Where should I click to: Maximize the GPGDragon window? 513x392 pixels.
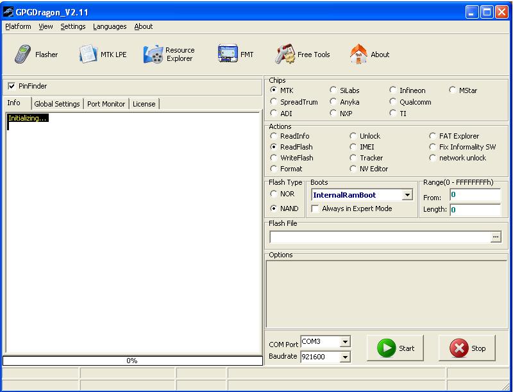[x=487, y=12]
